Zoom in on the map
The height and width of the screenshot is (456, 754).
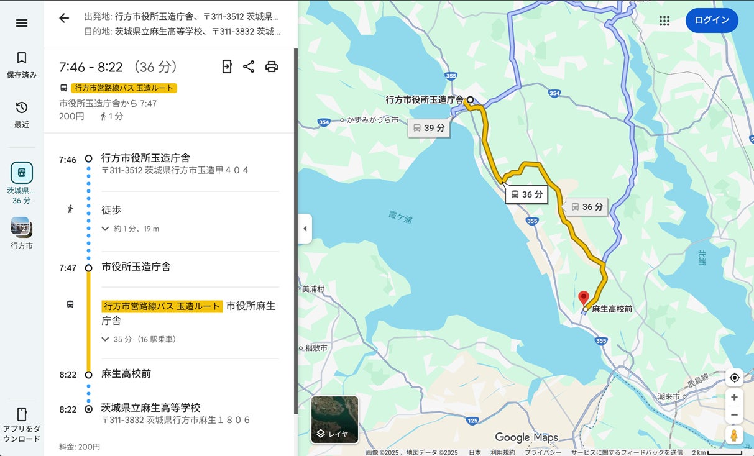click(735, 398)
